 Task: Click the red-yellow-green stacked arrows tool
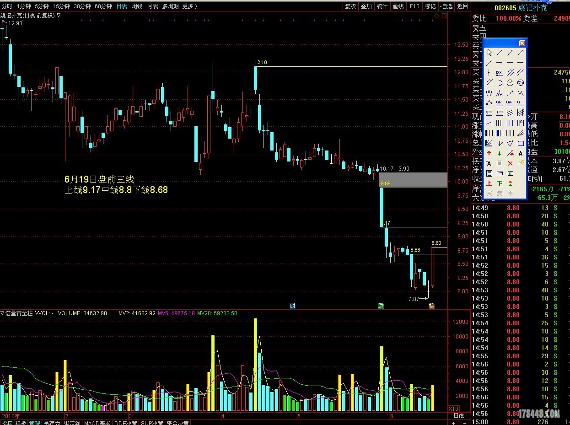pos(510,183)
